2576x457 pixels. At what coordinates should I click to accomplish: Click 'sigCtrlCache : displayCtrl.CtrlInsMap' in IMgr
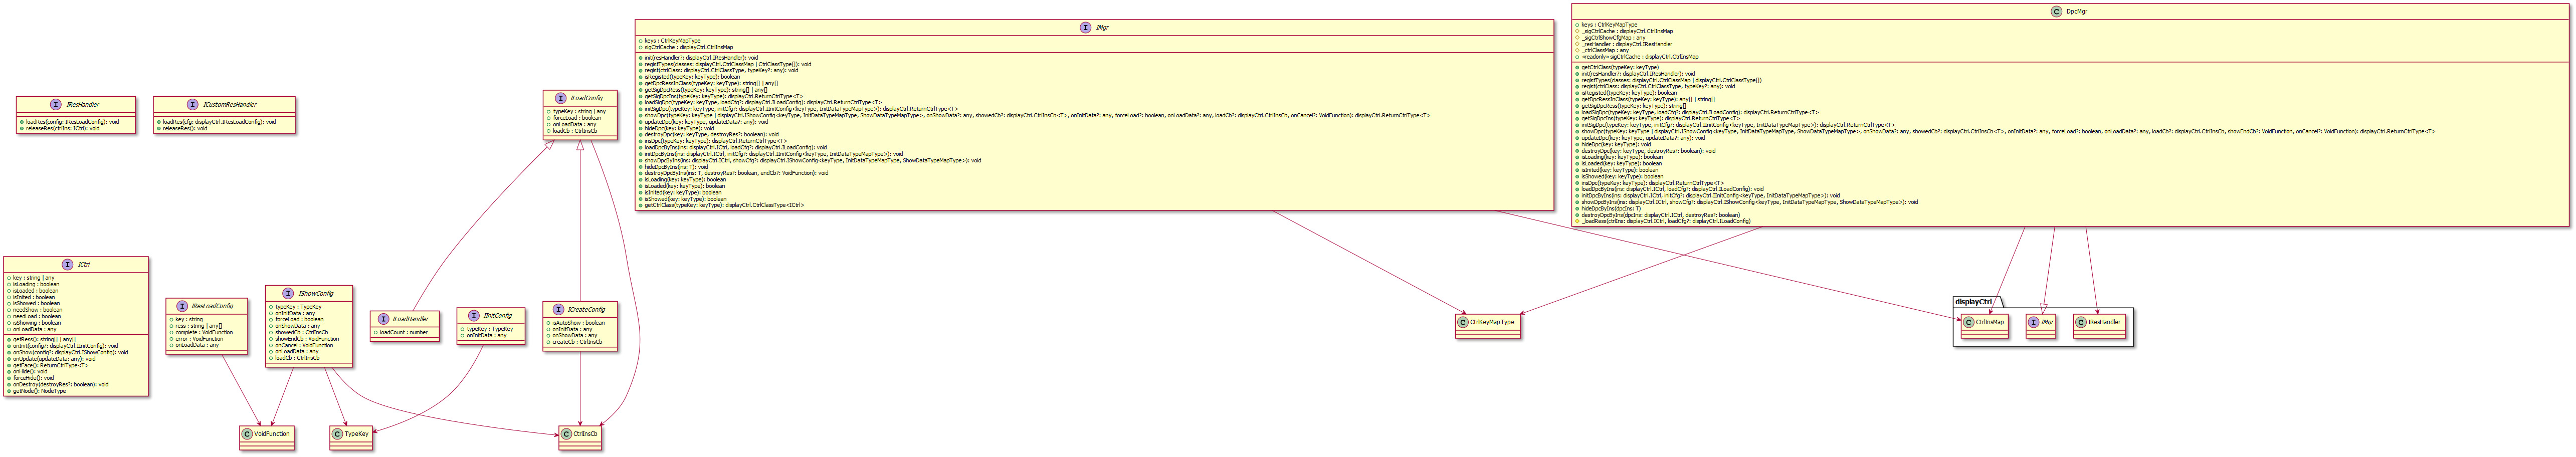pos(689,48)
